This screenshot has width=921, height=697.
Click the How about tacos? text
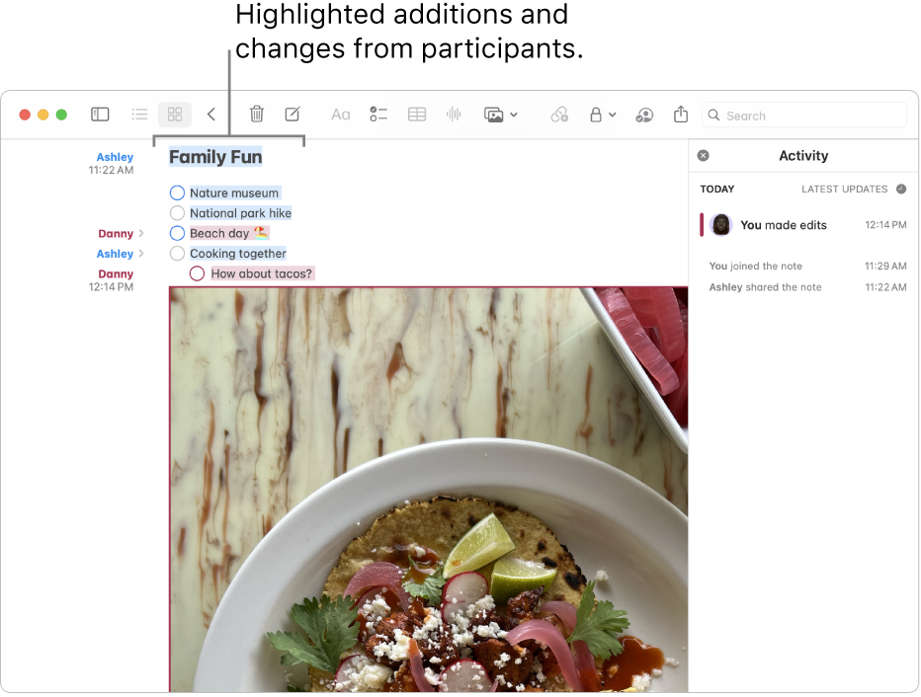[262, 273]
